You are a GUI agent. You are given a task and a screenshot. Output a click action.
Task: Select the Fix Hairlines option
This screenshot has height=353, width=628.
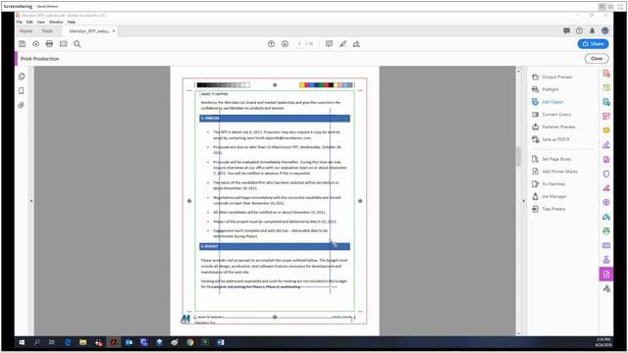pyautogui.click(x=549, y=183)
